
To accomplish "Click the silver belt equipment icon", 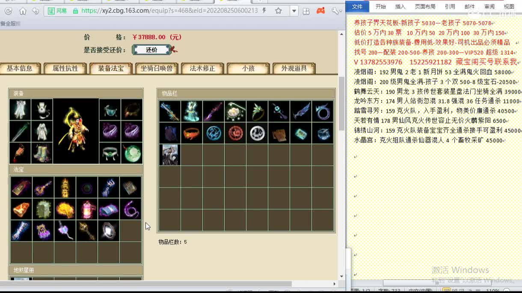I will (110, 153).
